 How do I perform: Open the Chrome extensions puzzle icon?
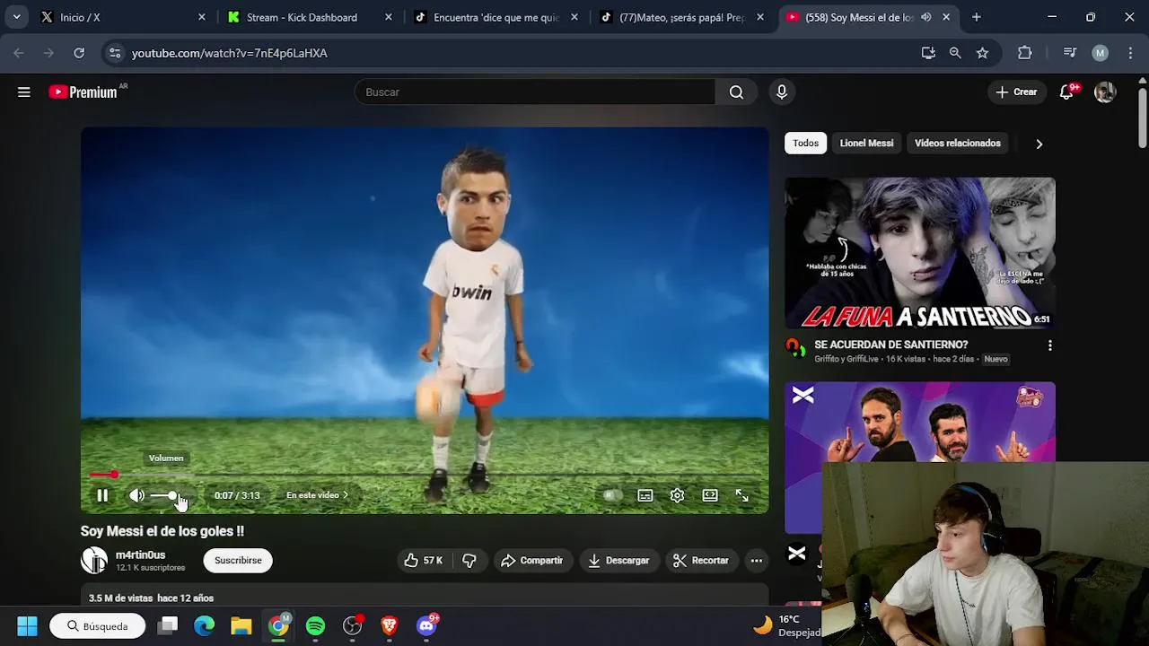pos(1025,53)
